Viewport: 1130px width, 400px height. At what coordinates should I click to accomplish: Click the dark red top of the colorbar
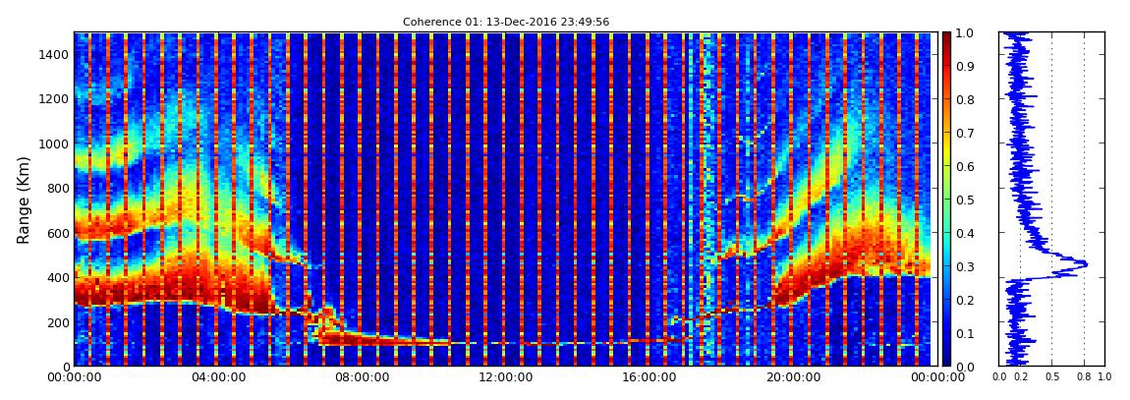tap(947, 37)
